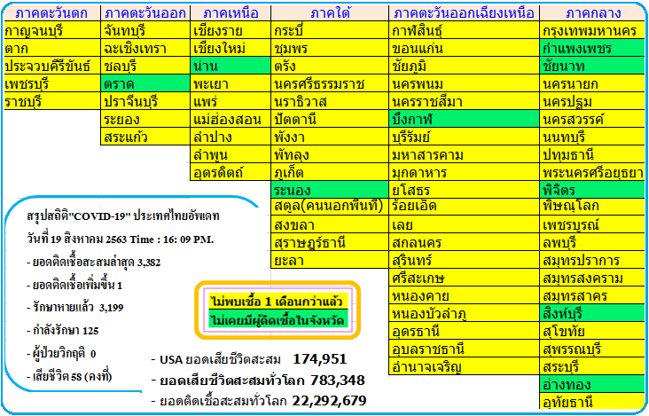
Task: Select the นครศรีธรรมราช cell
Action: tap(330, 83)
